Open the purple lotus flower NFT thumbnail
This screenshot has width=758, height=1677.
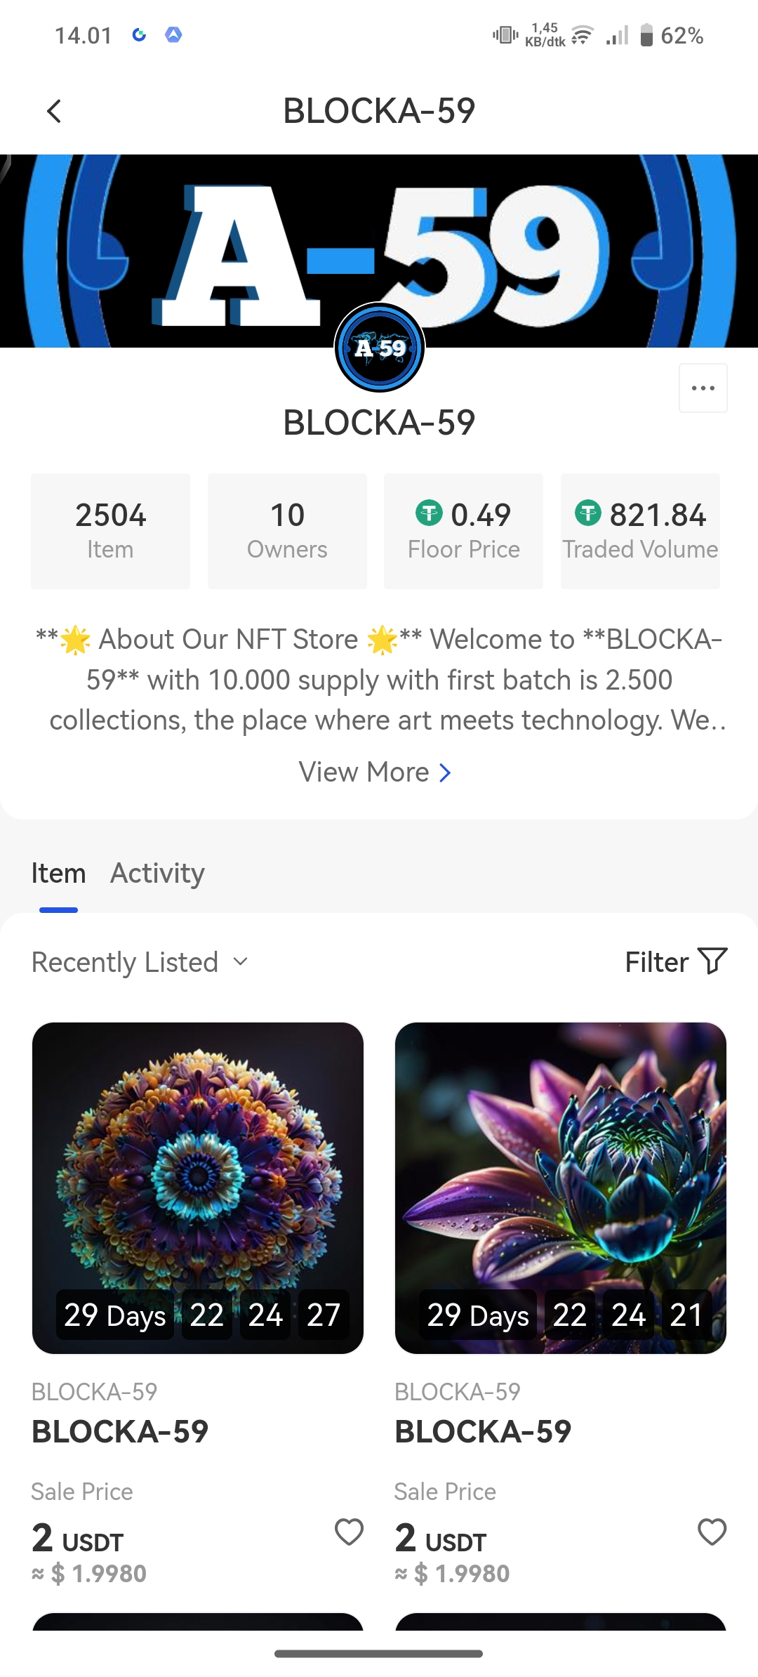coord(560,1159)
